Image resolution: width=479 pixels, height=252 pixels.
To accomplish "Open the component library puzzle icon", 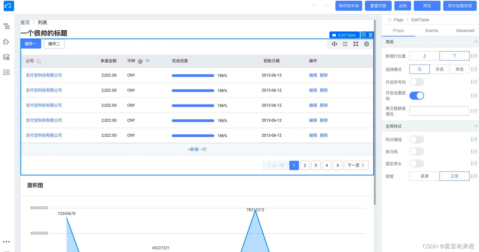I will click(6, 41).
